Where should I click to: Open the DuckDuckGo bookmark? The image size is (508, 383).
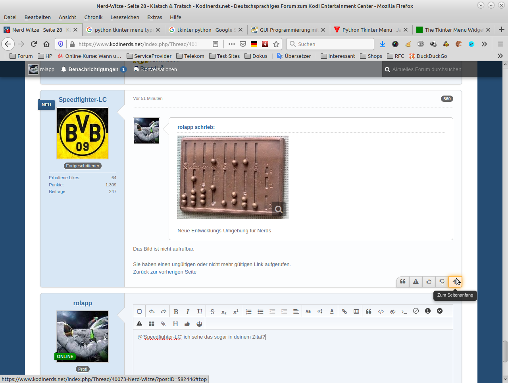coord(428,56)
